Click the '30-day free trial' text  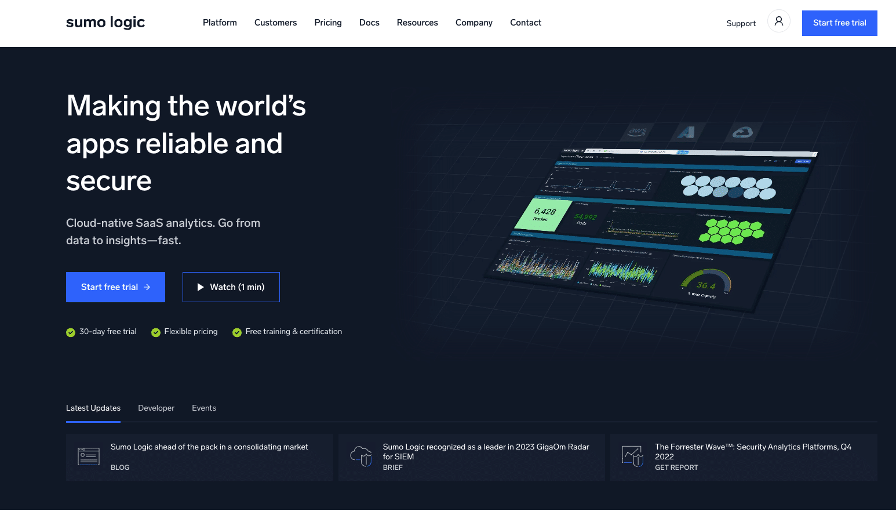[x=108, y=332]
